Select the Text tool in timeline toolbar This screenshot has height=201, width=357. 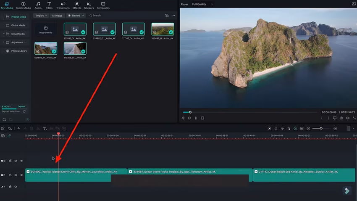(x=45, y=128)
